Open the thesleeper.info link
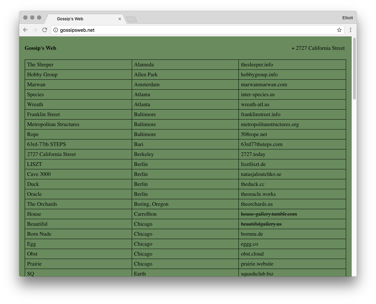The image size is (376, 304). [257, 65]
